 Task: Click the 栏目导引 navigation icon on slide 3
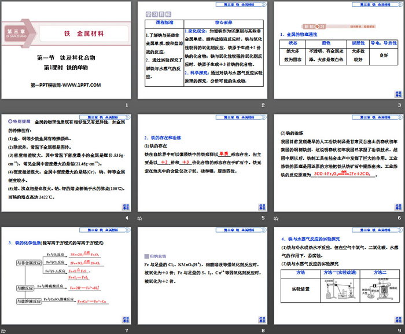(397, 93)
